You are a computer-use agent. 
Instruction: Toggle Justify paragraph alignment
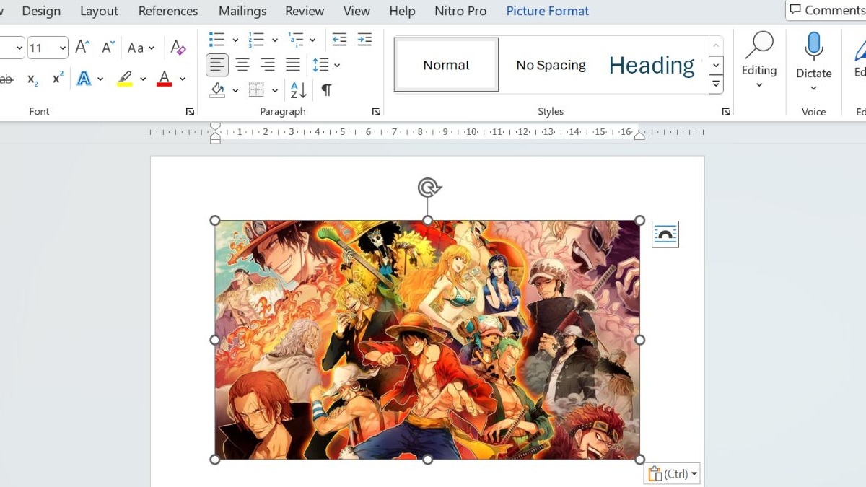tap(292, 65)
